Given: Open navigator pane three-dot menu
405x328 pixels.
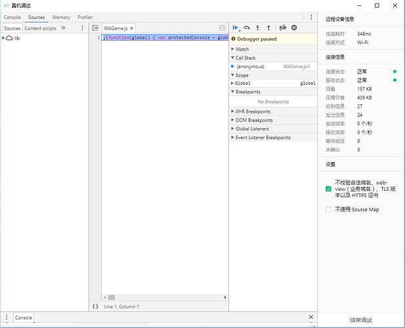Looking at the screenshot, I should (x=83, y=28).
